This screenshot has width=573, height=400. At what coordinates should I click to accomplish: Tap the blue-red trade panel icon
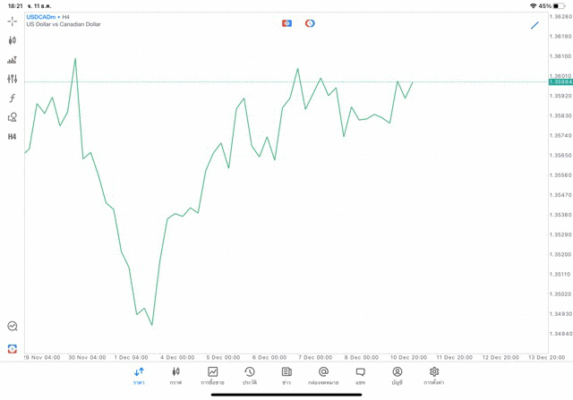(286, 23)
